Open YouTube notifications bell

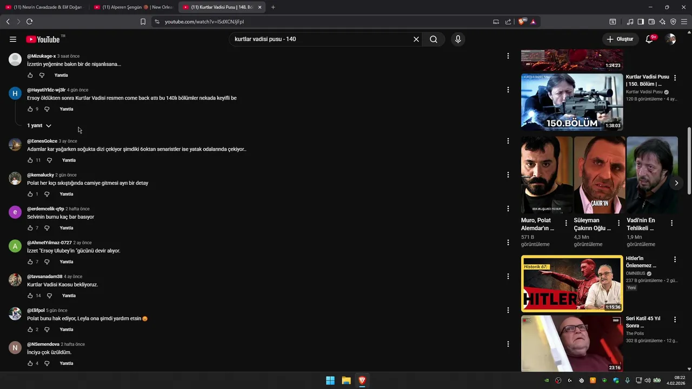click(650, 39)
